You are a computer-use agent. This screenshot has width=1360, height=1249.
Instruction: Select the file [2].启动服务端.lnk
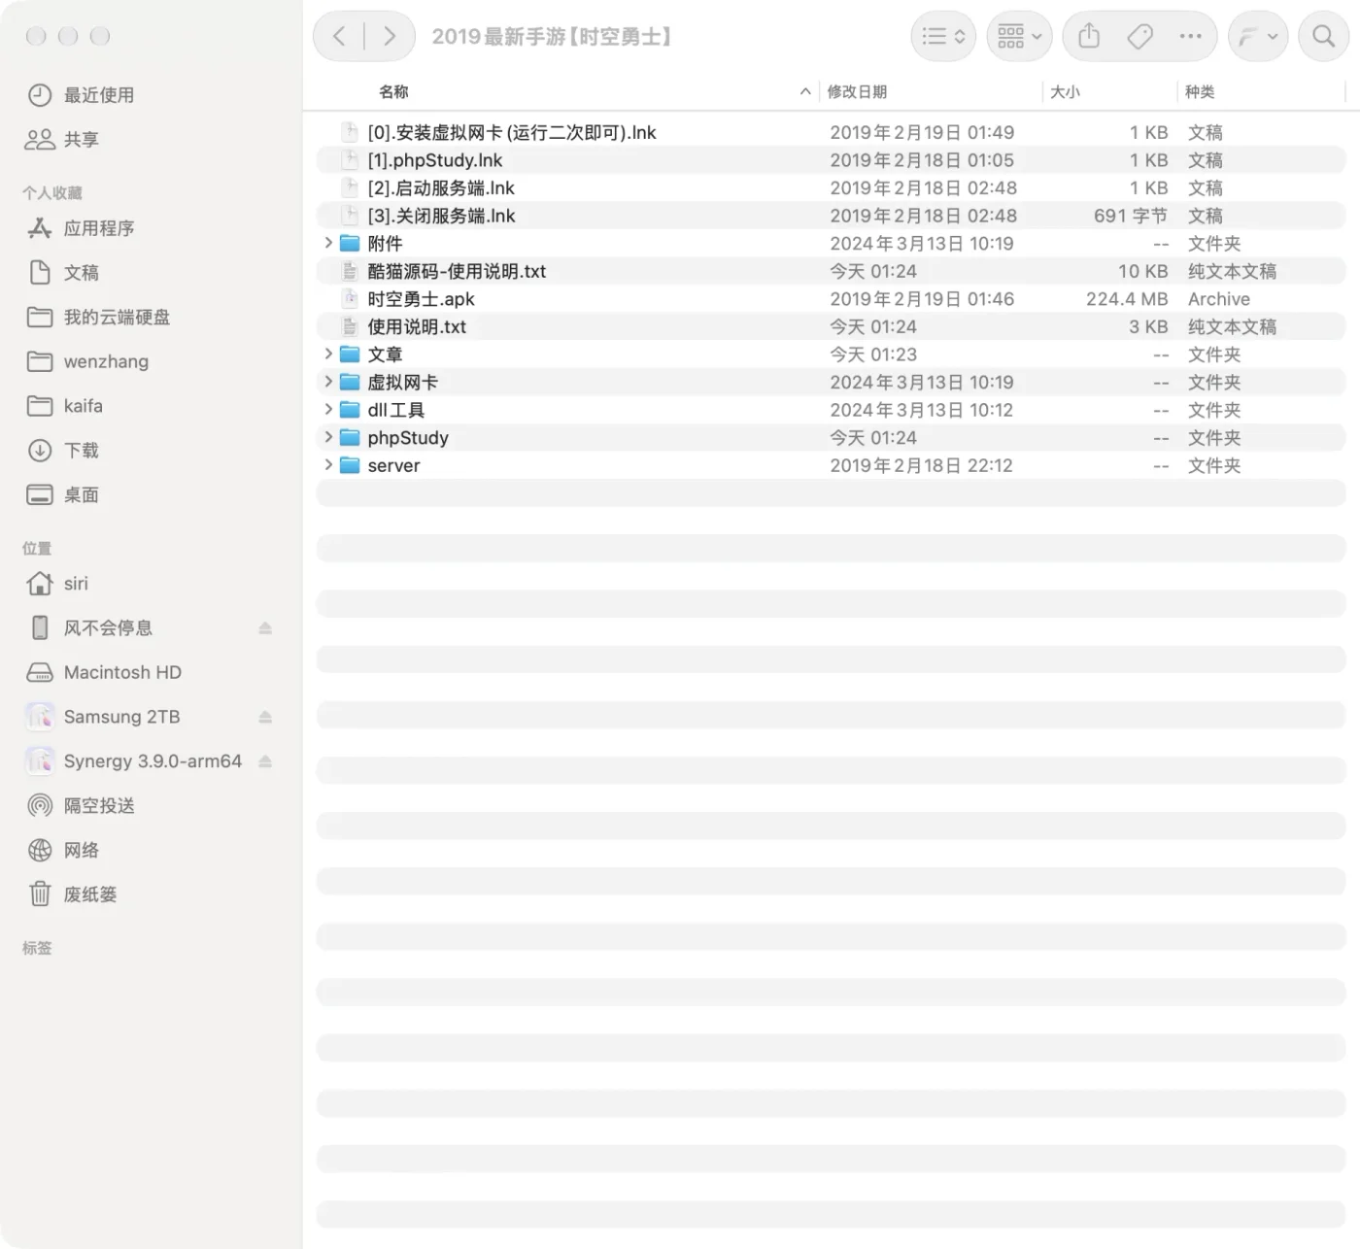tap(832, 187)
